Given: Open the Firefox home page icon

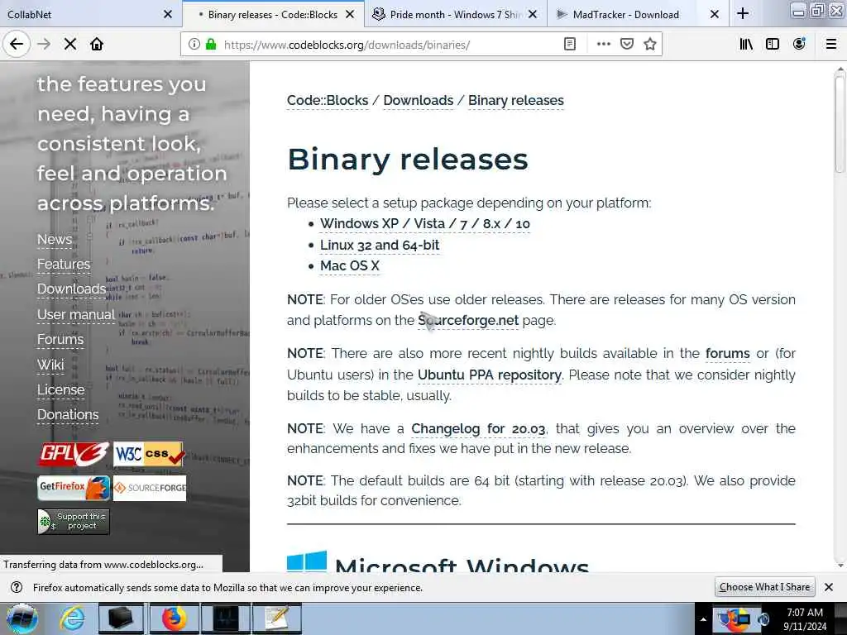Looking at the screenshot, I should pos(97,44).
